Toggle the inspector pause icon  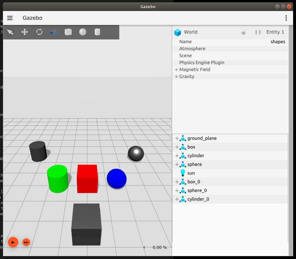click(x=258, y=32)
